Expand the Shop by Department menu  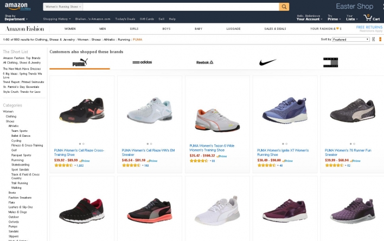coord(16,18)
